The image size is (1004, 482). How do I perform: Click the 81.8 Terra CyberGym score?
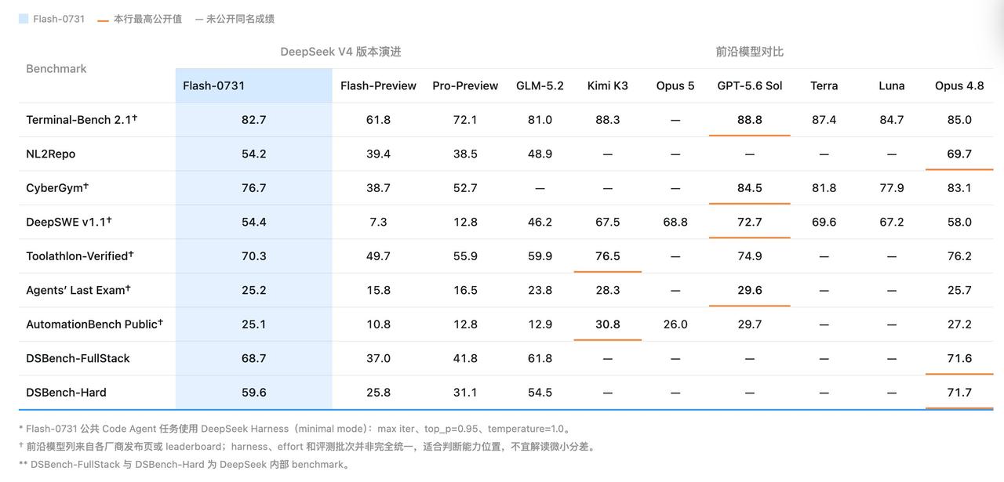tap(824, 188)
